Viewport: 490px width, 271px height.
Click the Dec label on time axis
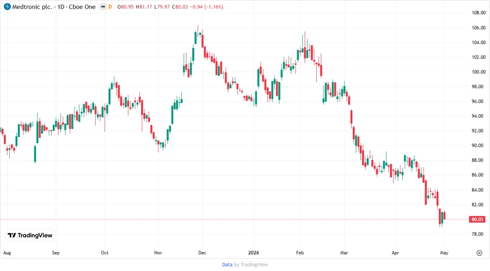(202, 253)
